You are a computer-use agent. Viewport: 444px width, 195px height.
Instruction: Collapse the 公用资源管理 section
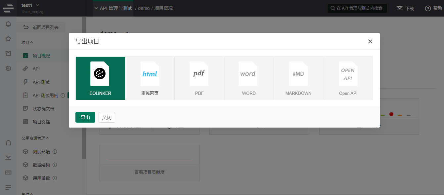click(35, 138)
